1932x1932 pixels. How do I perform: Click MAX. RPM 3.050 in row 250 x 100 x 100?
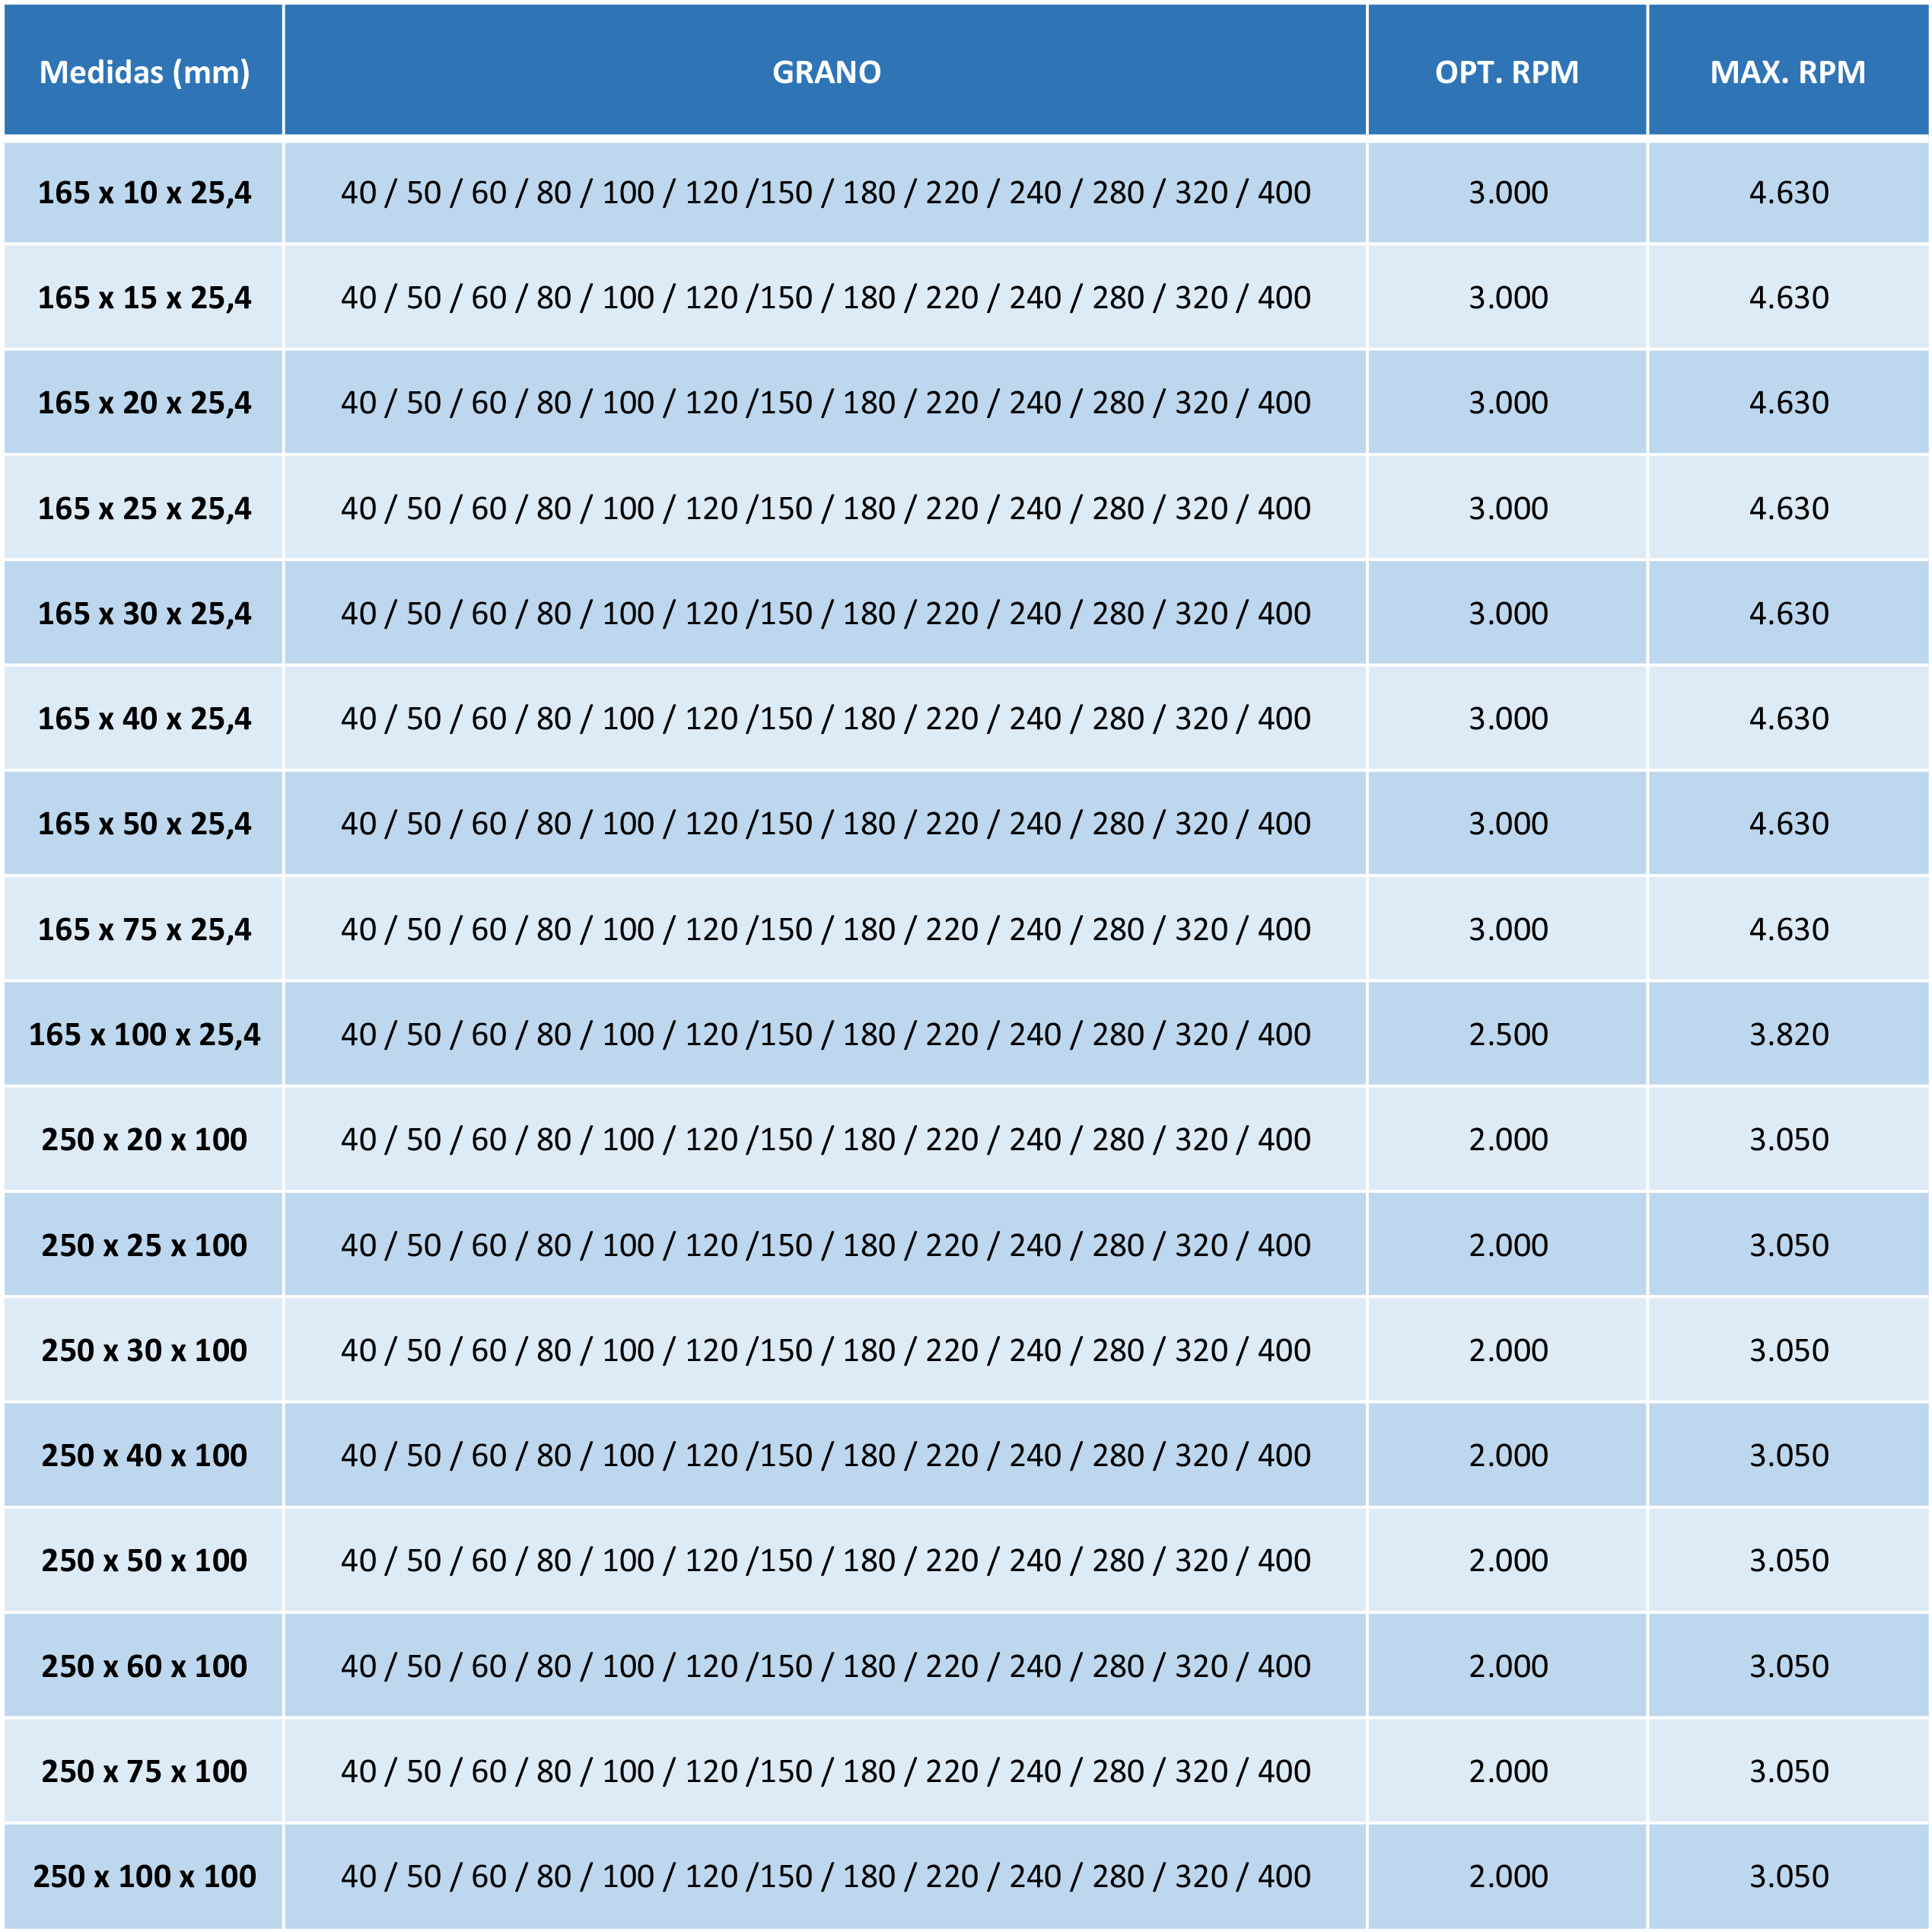tap(1789, 1877)
